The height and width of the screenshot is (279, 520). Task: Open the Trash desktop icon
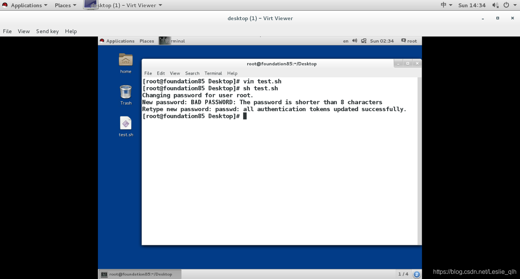point(126,92)
